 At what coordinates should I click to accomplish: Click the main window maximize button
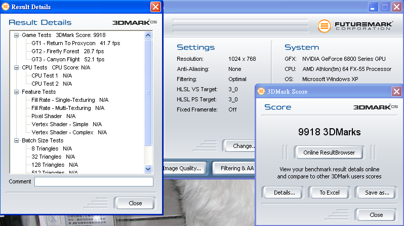pos(385,7)
